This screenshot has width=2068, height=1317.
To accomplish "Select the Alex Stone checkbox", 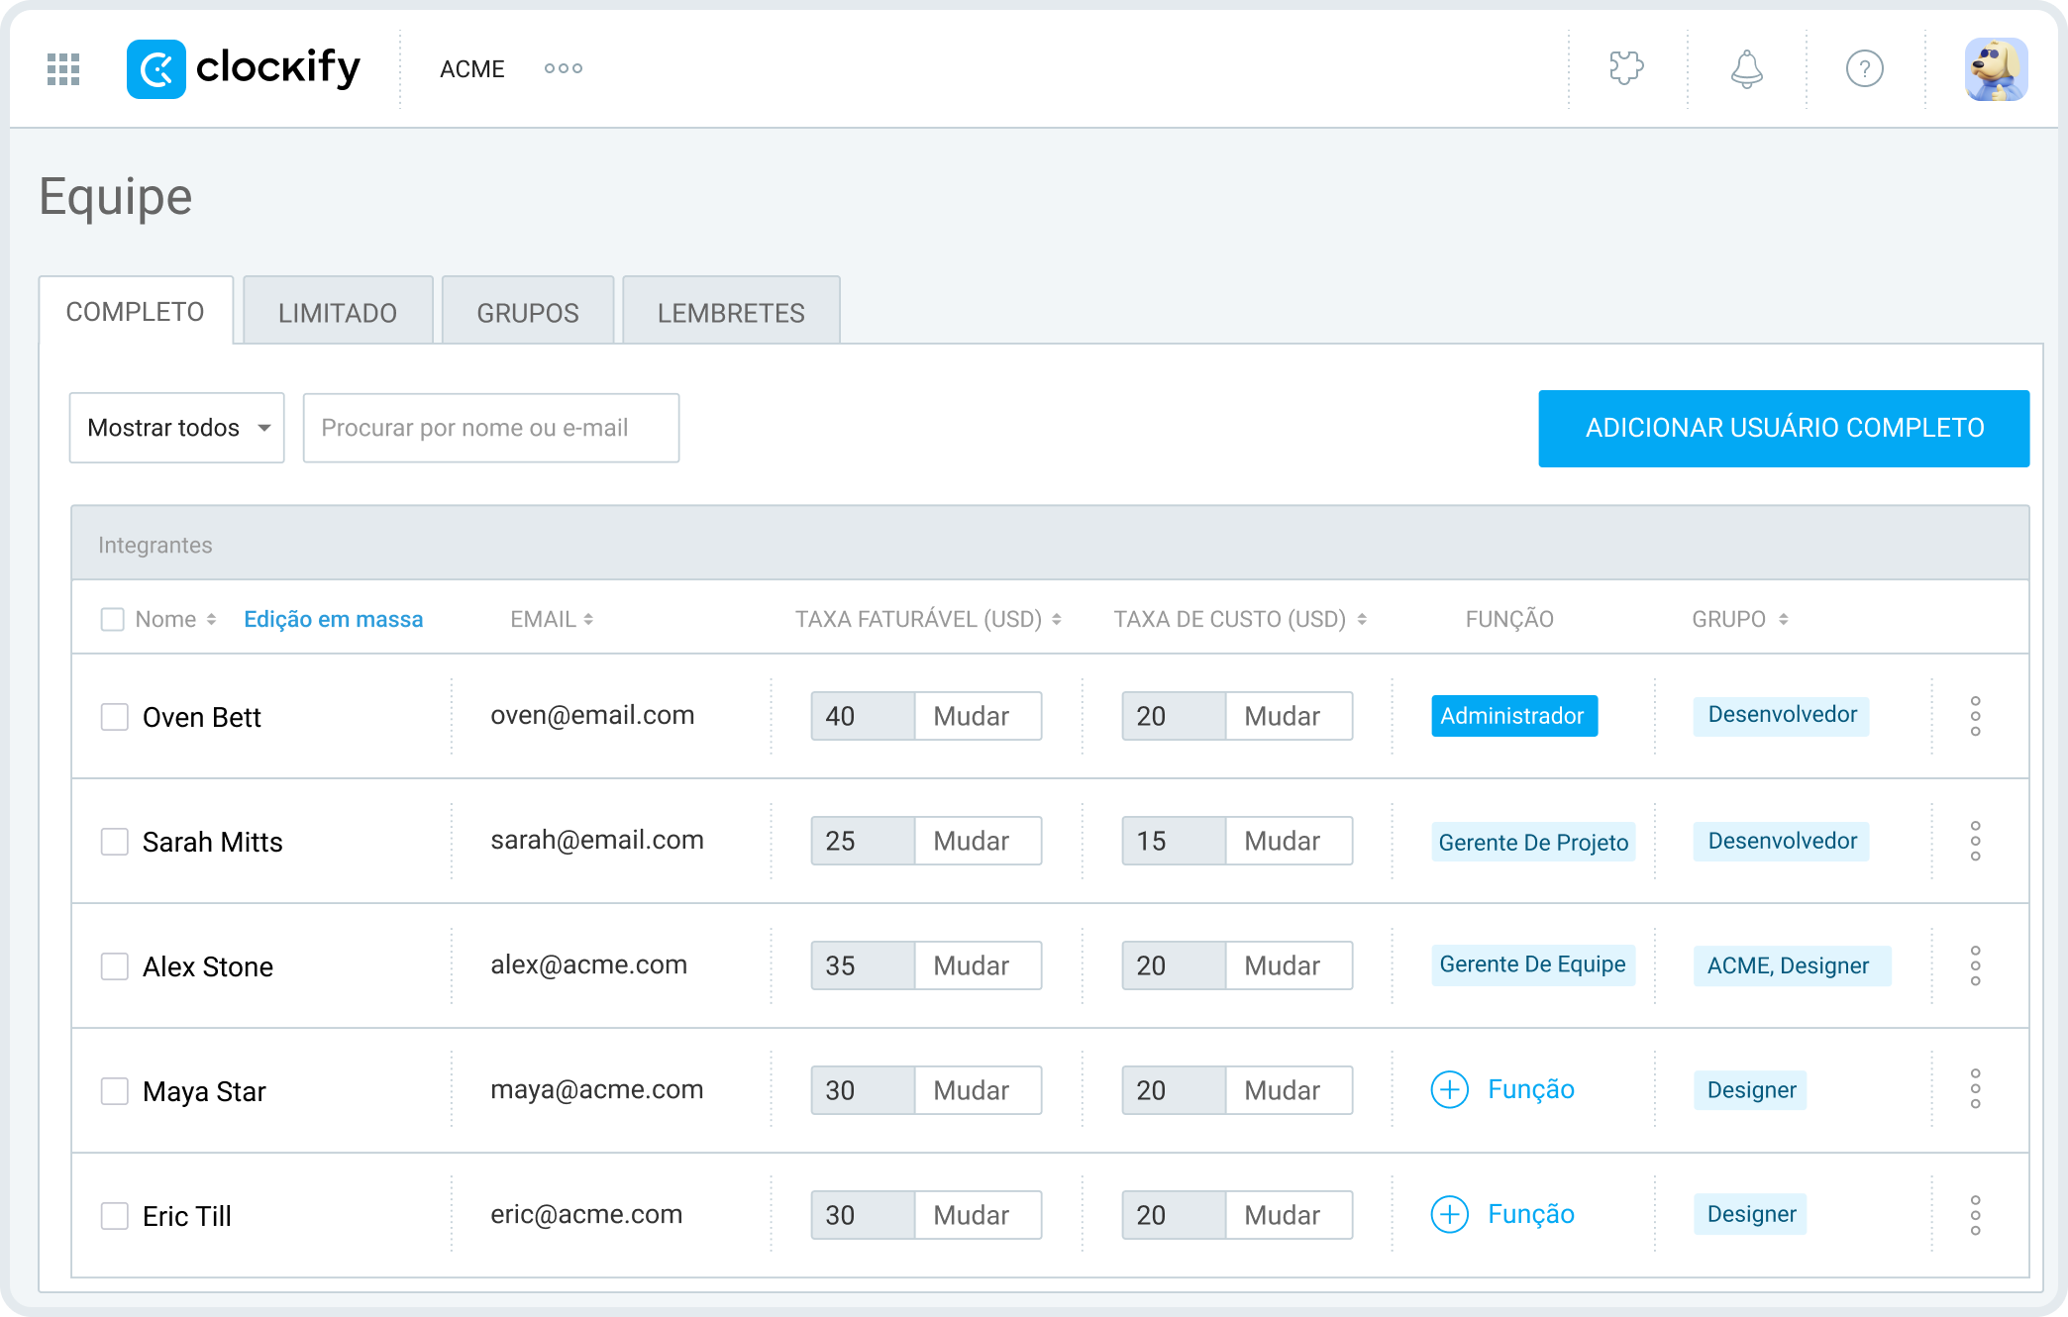I will [x=115, y=966].
